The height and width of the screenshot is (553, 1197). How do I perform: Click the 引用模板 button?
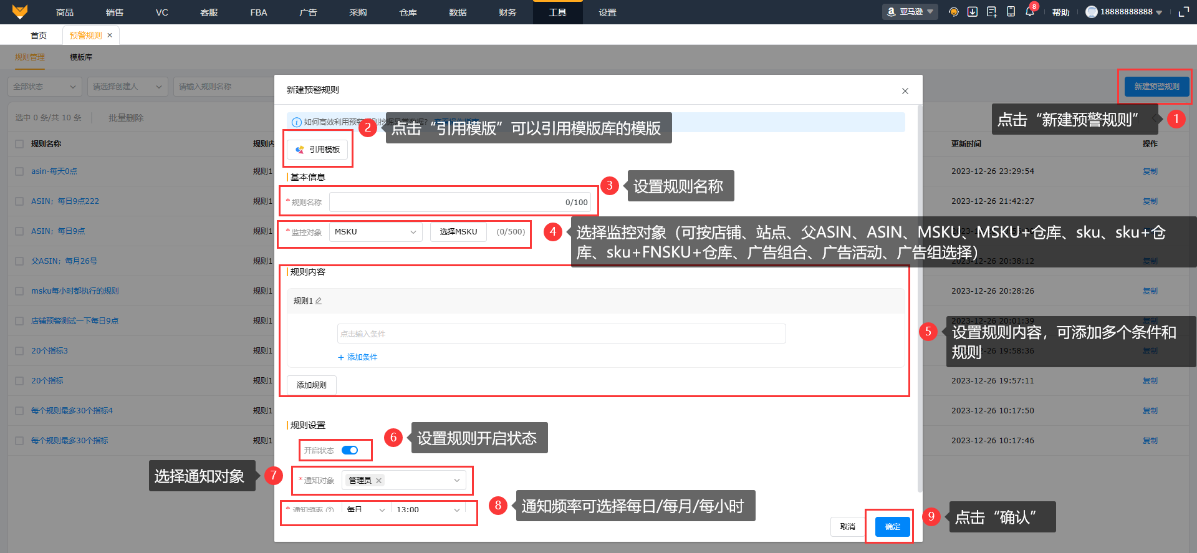317,150
